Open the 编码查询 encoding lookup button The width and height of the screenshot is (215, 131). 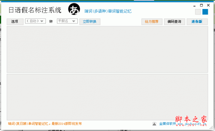(x=175, y=22)
